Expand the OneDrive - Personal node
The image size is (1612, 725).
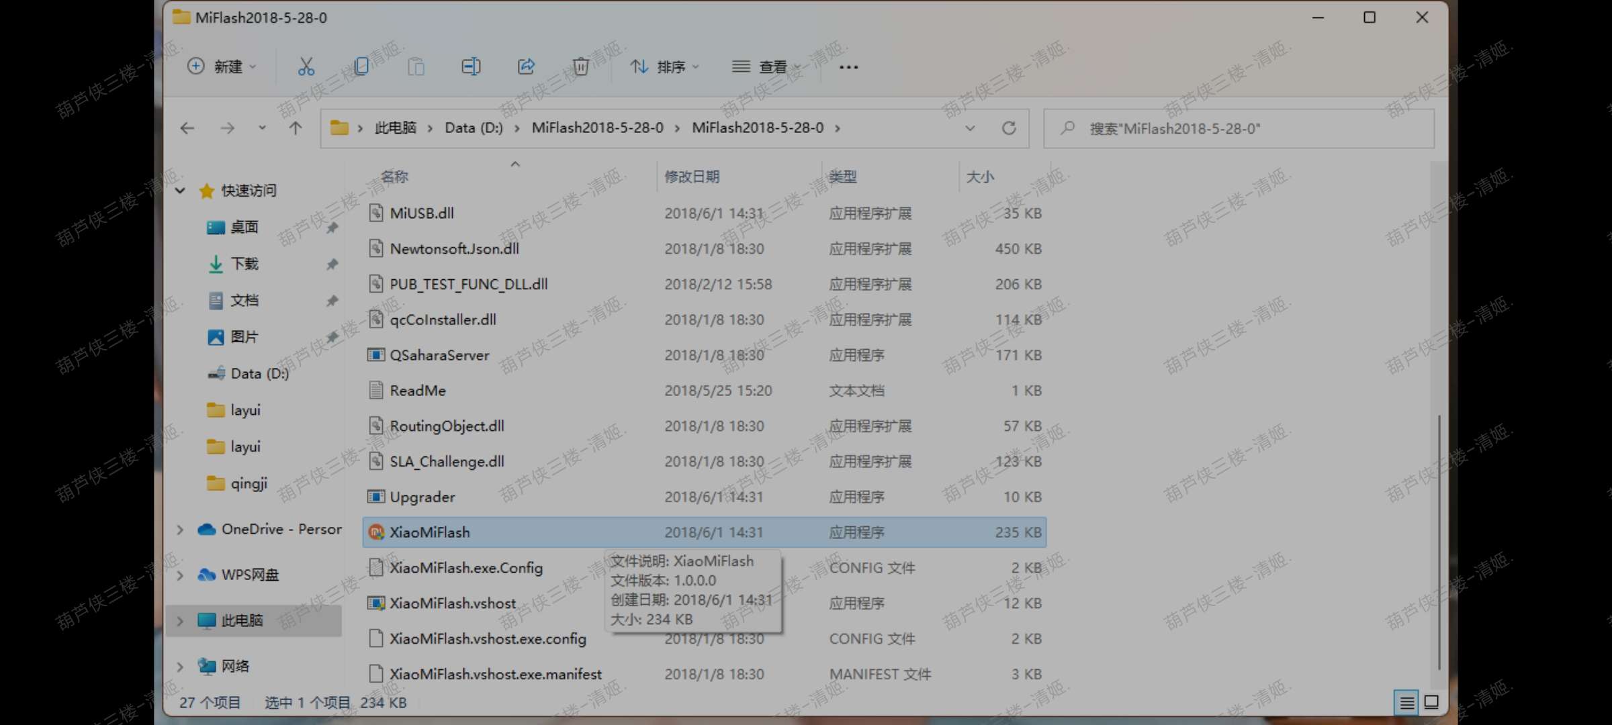coord(180,530)
